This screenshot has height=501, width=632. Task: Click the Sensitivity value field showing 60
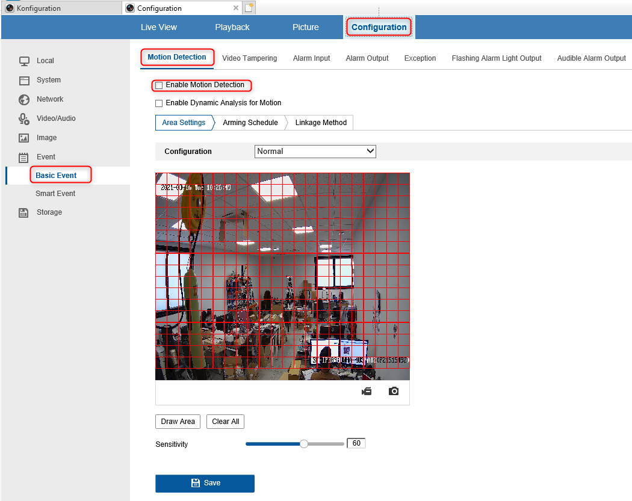pyautogui.click(x=356, y=443)
